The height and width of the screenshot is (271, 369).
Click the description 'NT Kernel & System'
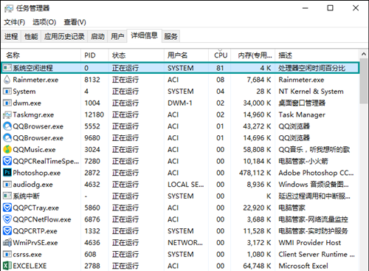pyautogui.click(x=311, y=92)
